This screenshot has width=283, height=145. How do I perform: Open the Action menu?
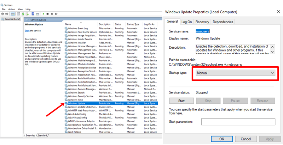pyautogui.click(x=12, y=9)
